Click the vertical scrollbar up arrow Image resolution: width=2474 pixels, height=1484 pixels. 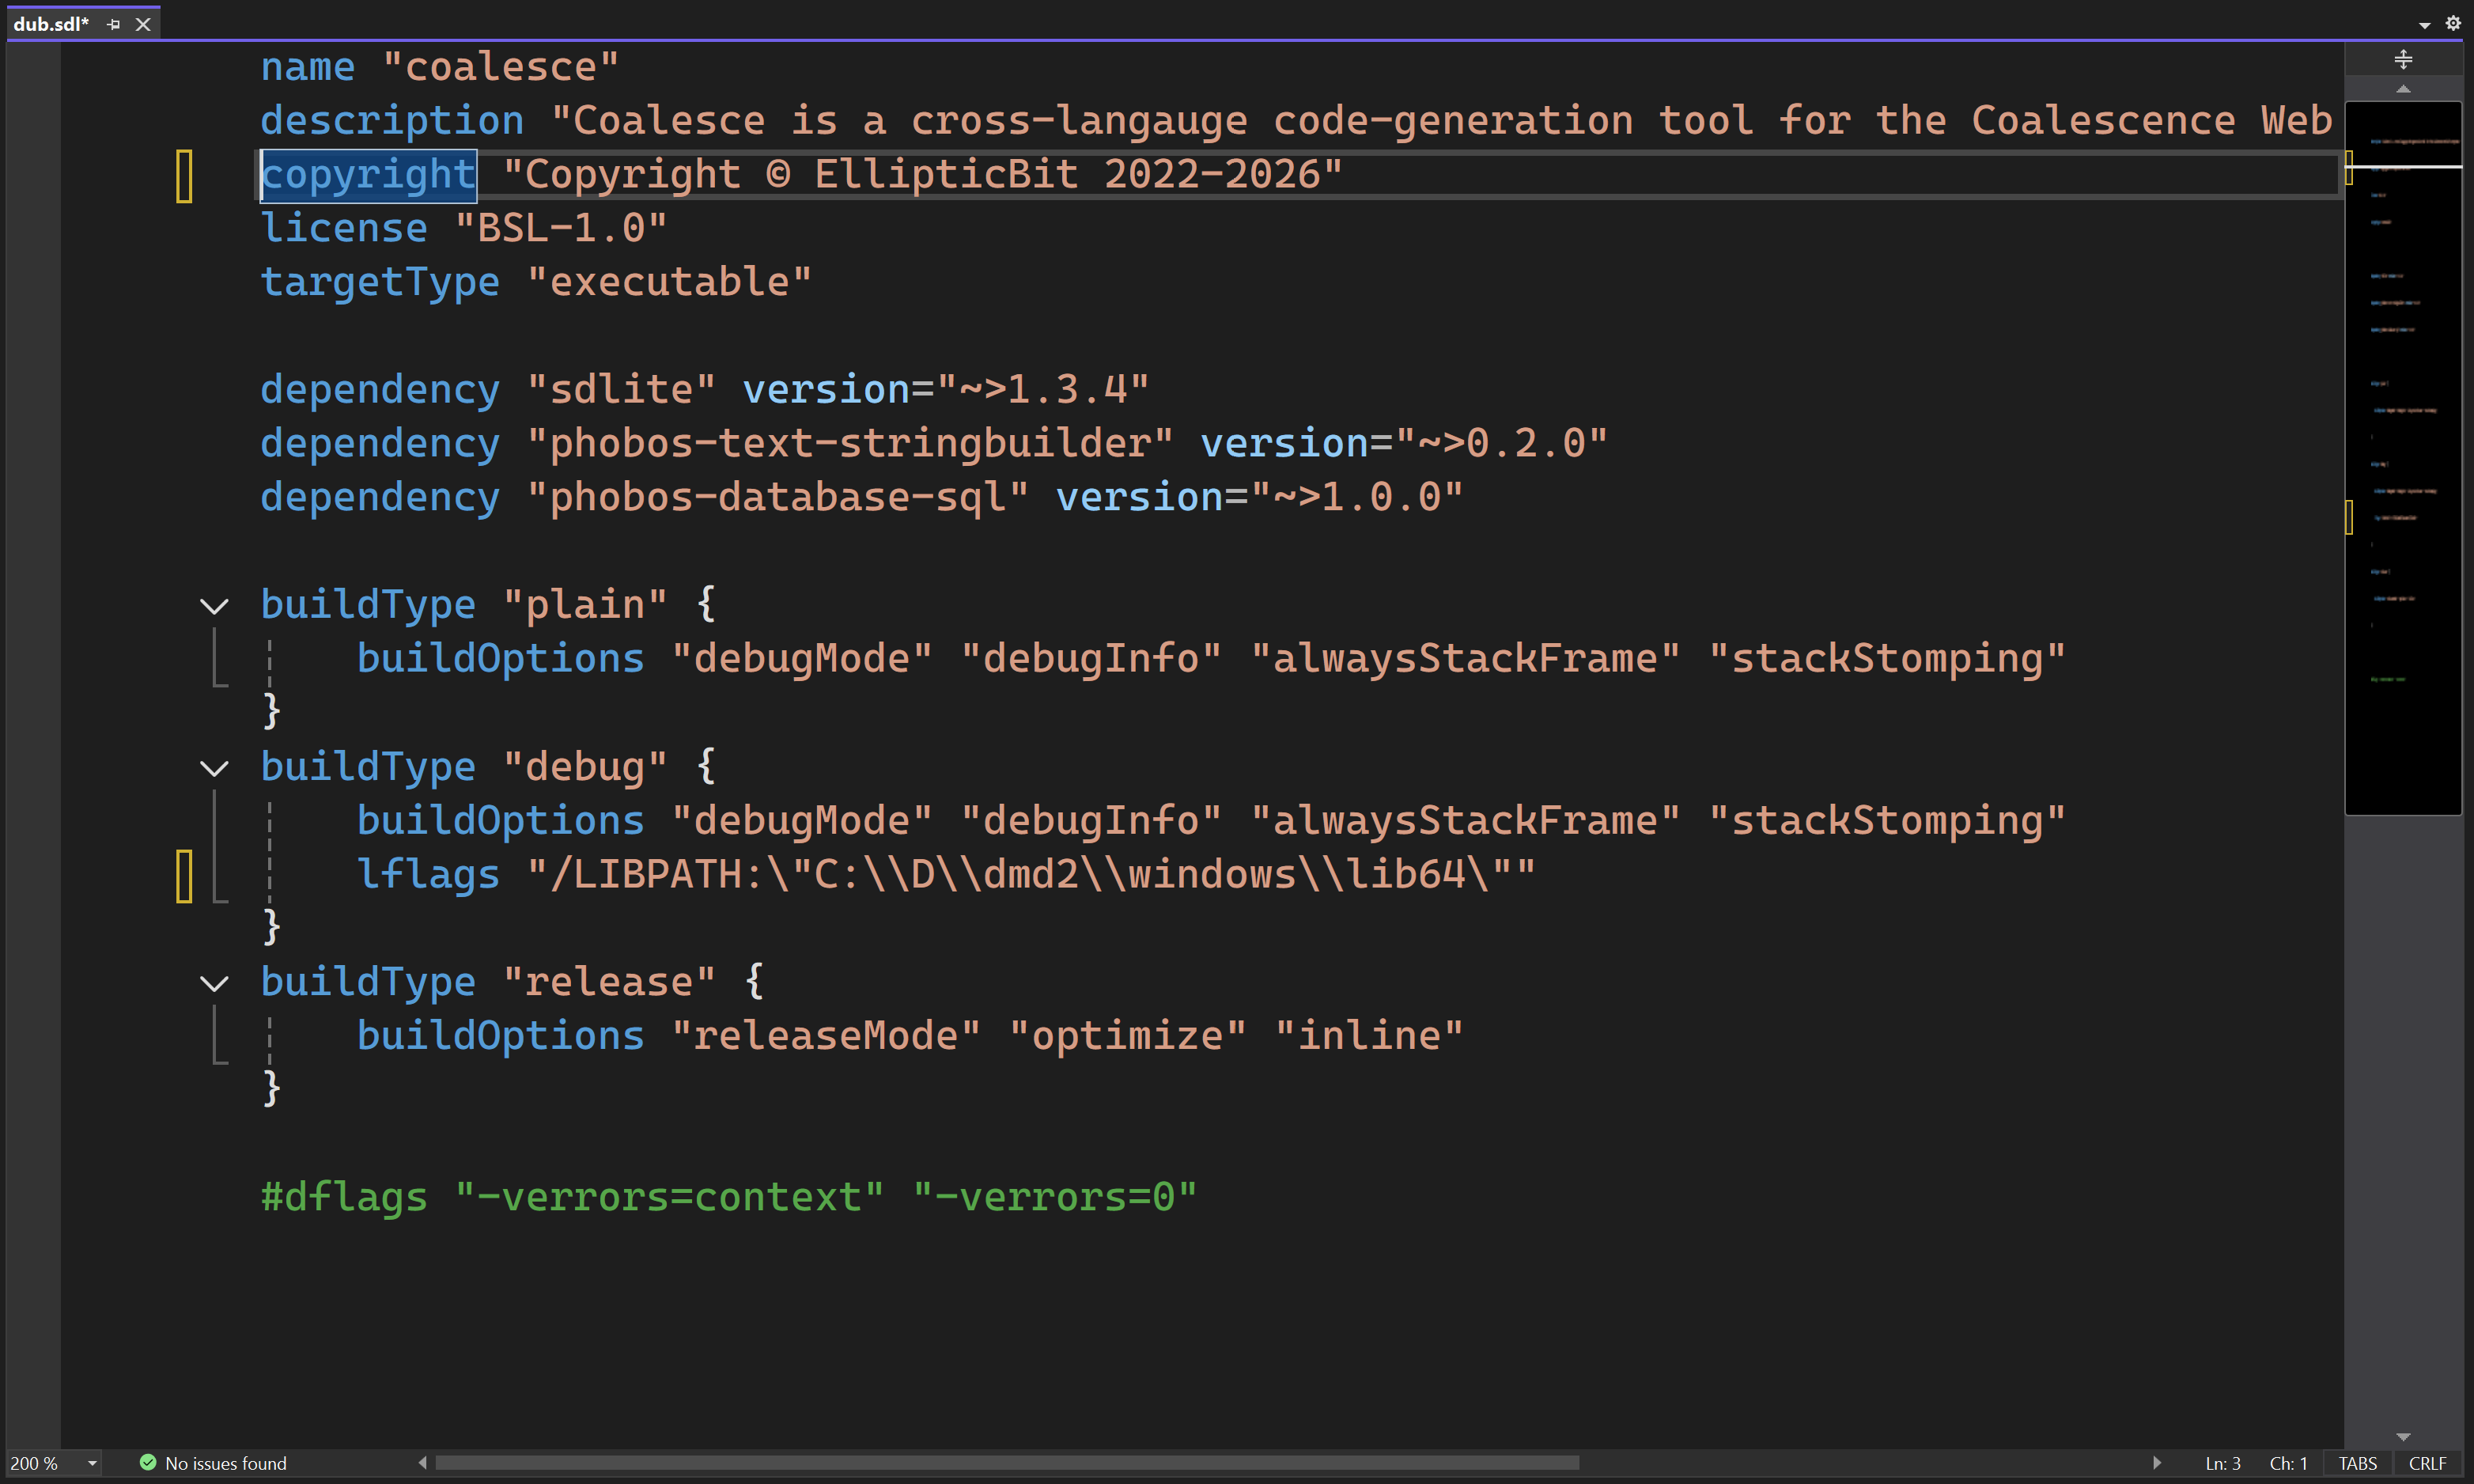2403,89
